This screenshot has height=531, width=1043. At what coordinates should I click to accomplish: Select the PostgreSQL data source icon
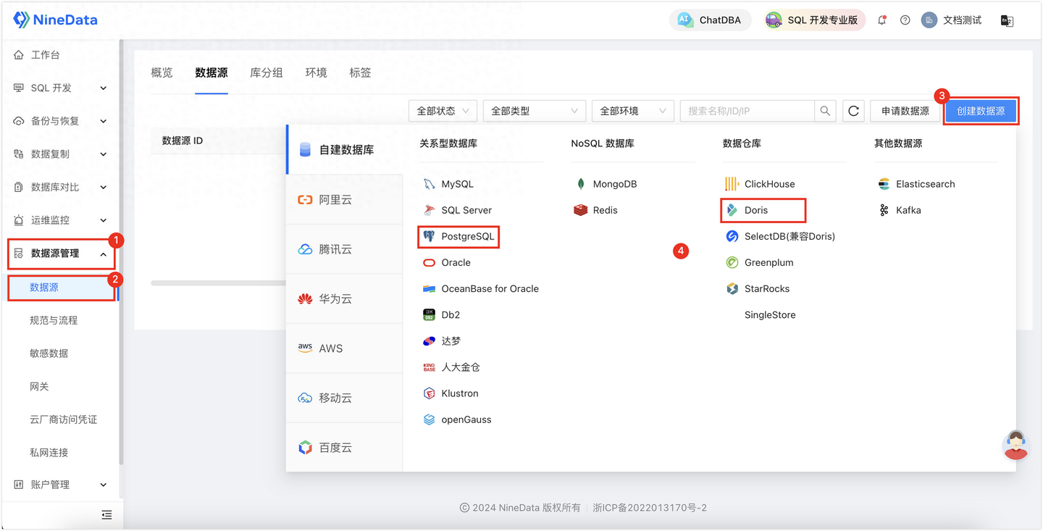point(431,236)
